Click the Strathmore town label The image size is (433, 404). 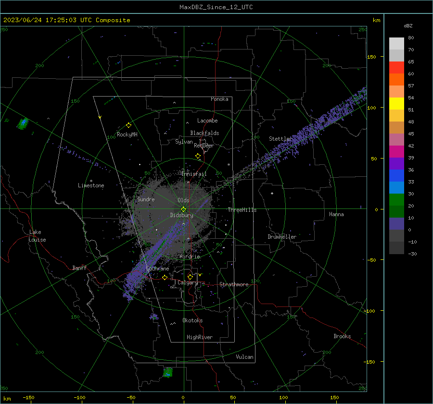click(x=234, y=284)
